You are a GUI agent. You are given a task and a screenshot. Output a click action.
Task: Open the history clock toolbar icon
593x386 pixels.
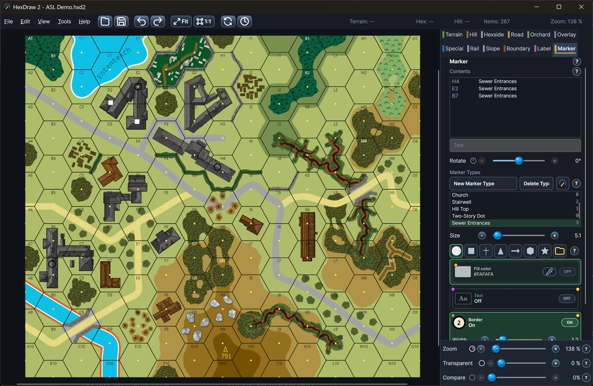[x=245, y=21]
